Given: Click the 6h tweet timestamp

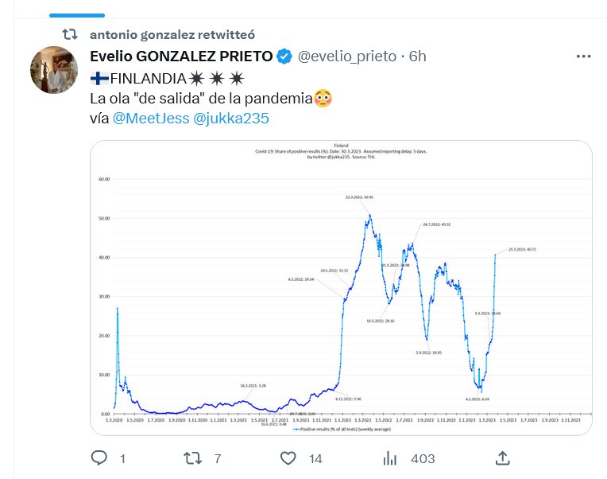Looking at the screenshot, I should click(417, 56).
